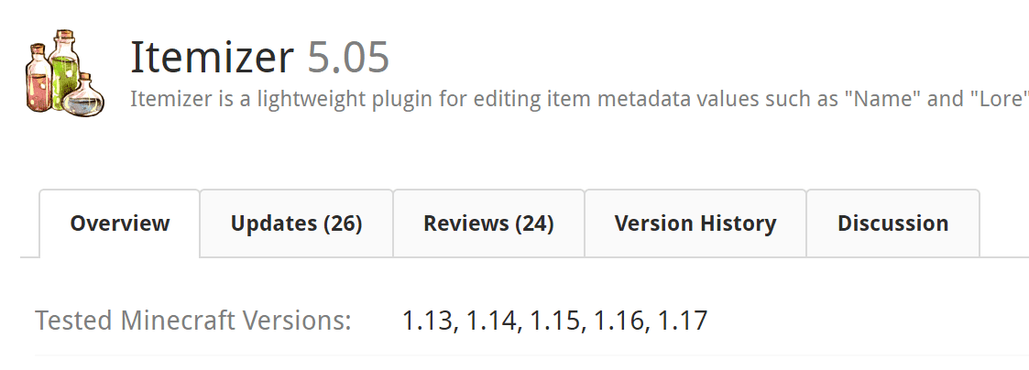Viewport: 1029px width, 370px height.
Task: Click version 1.17 in the tested list
Action: [680, 321]
